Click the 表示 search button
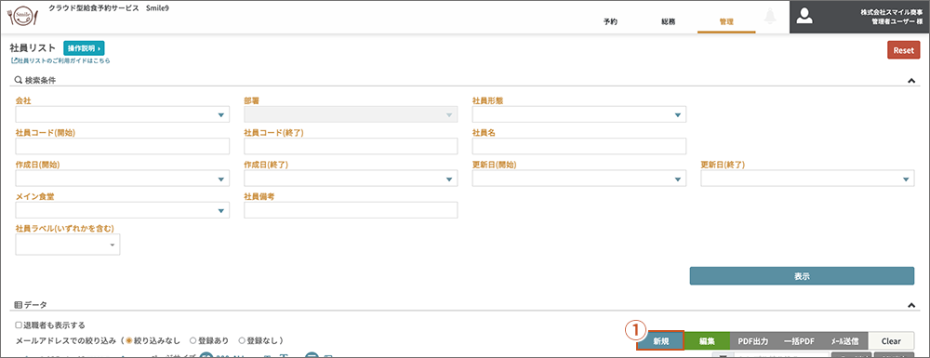 802,276
